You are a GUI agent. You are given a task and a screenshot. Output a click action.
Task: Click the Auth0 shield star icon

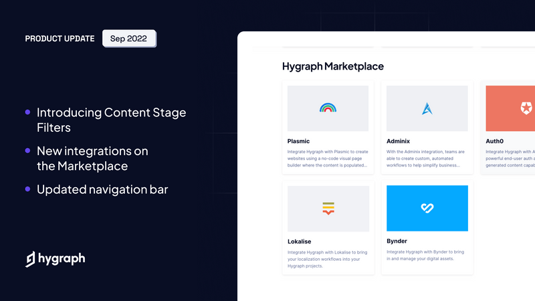pyautogui.click(x=525, y=108)
